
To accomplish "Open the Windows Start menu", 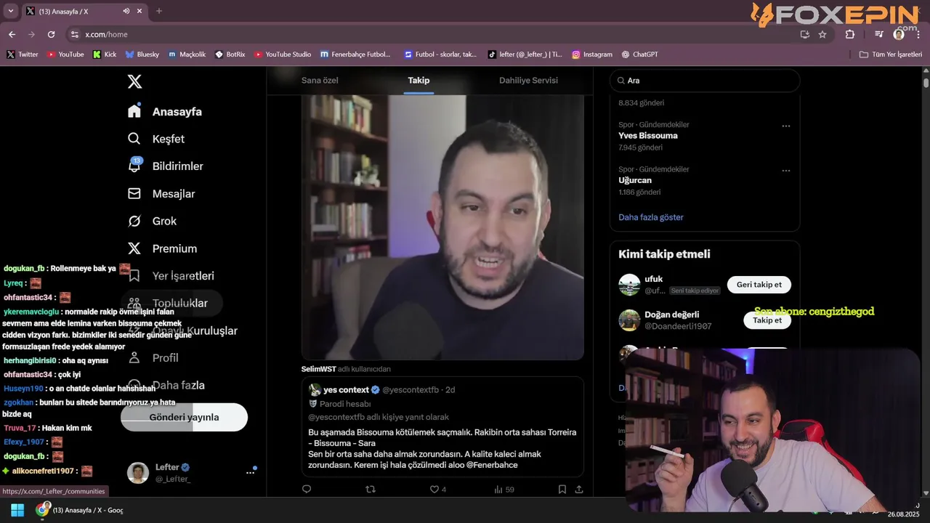I will [17, 510].
